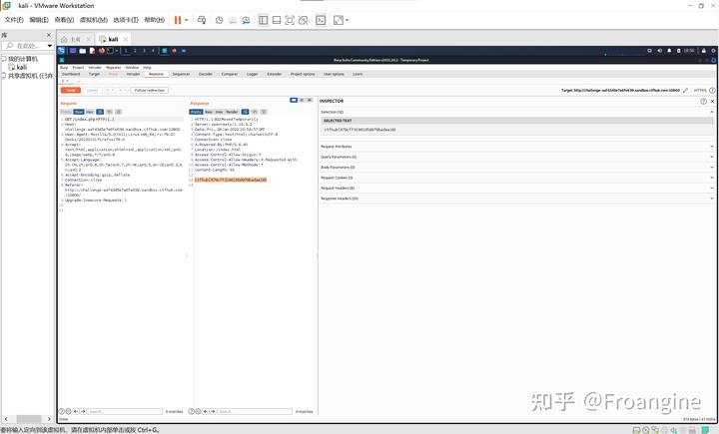Launch Firefox from the Kali panel
This screenshot has height=434, width=719.
(101, 51)
